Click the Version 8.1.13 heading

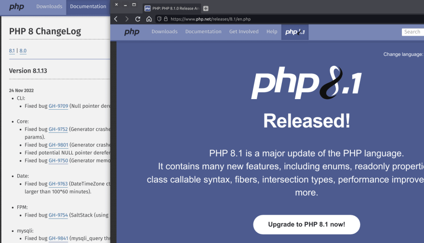[x=28, y=71]
